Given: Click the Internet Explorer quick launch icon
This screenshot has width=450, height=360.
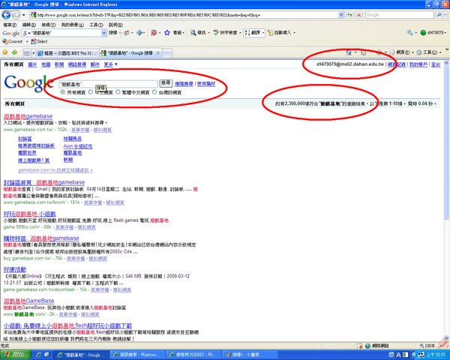Looking at the screenshot, I should (x=39, y=355).
